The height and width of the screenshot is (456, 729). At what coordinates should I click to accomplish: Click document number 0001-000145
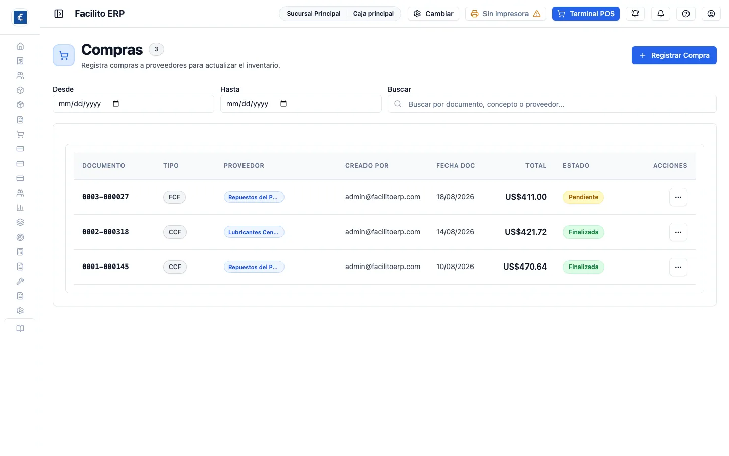coord(105,267)
